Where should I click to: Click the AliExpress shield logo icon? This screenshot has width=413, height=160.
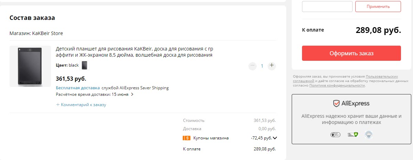[x=336, y=103]
